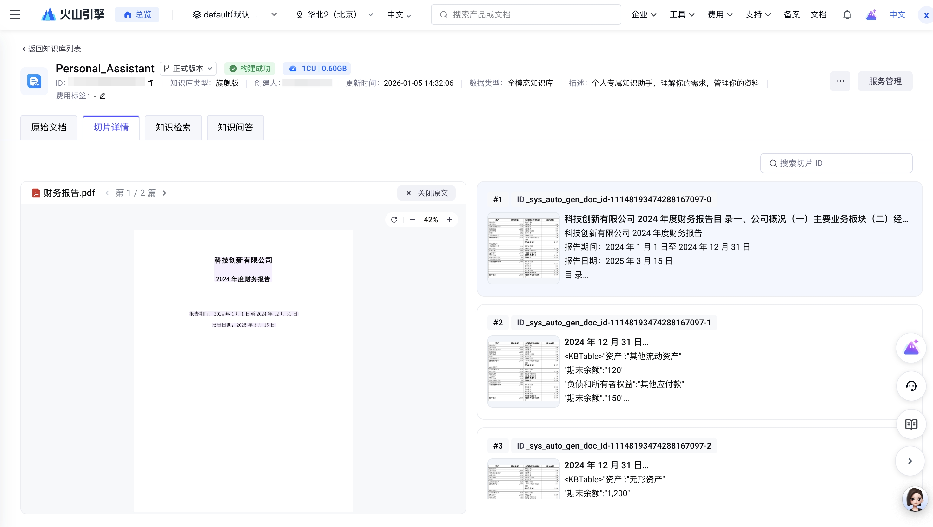Screen dimensions: 933x527
Task: Edit the cost tag with pencil icon
Action: [x=103, y=96]
